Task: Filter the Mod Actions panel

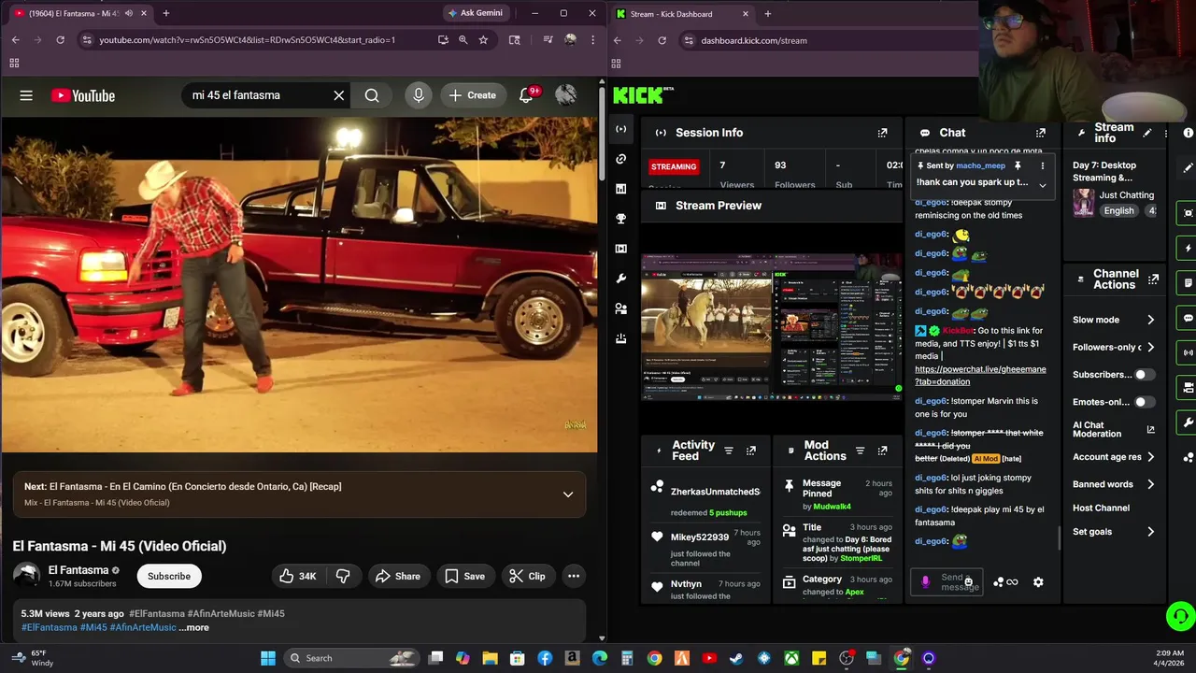Action: 861,451
